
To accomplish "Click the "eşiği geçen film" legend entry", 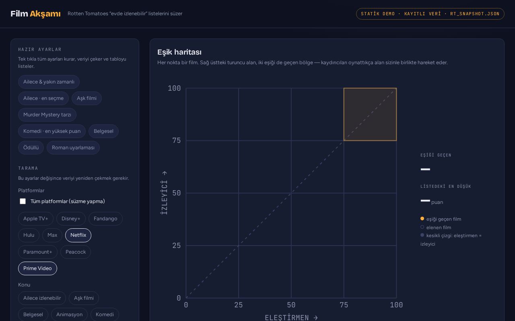I will (x=441, y=219).
